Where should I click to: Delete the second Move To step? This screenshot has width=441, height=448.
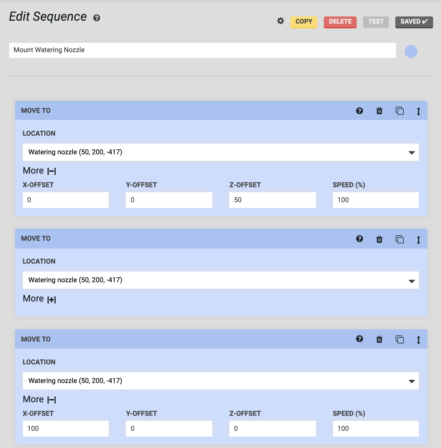click(379, 239)
